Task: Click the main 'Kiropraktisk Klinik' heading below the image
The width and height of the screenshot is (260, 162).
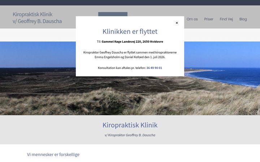Action: [x=130, y=125]
